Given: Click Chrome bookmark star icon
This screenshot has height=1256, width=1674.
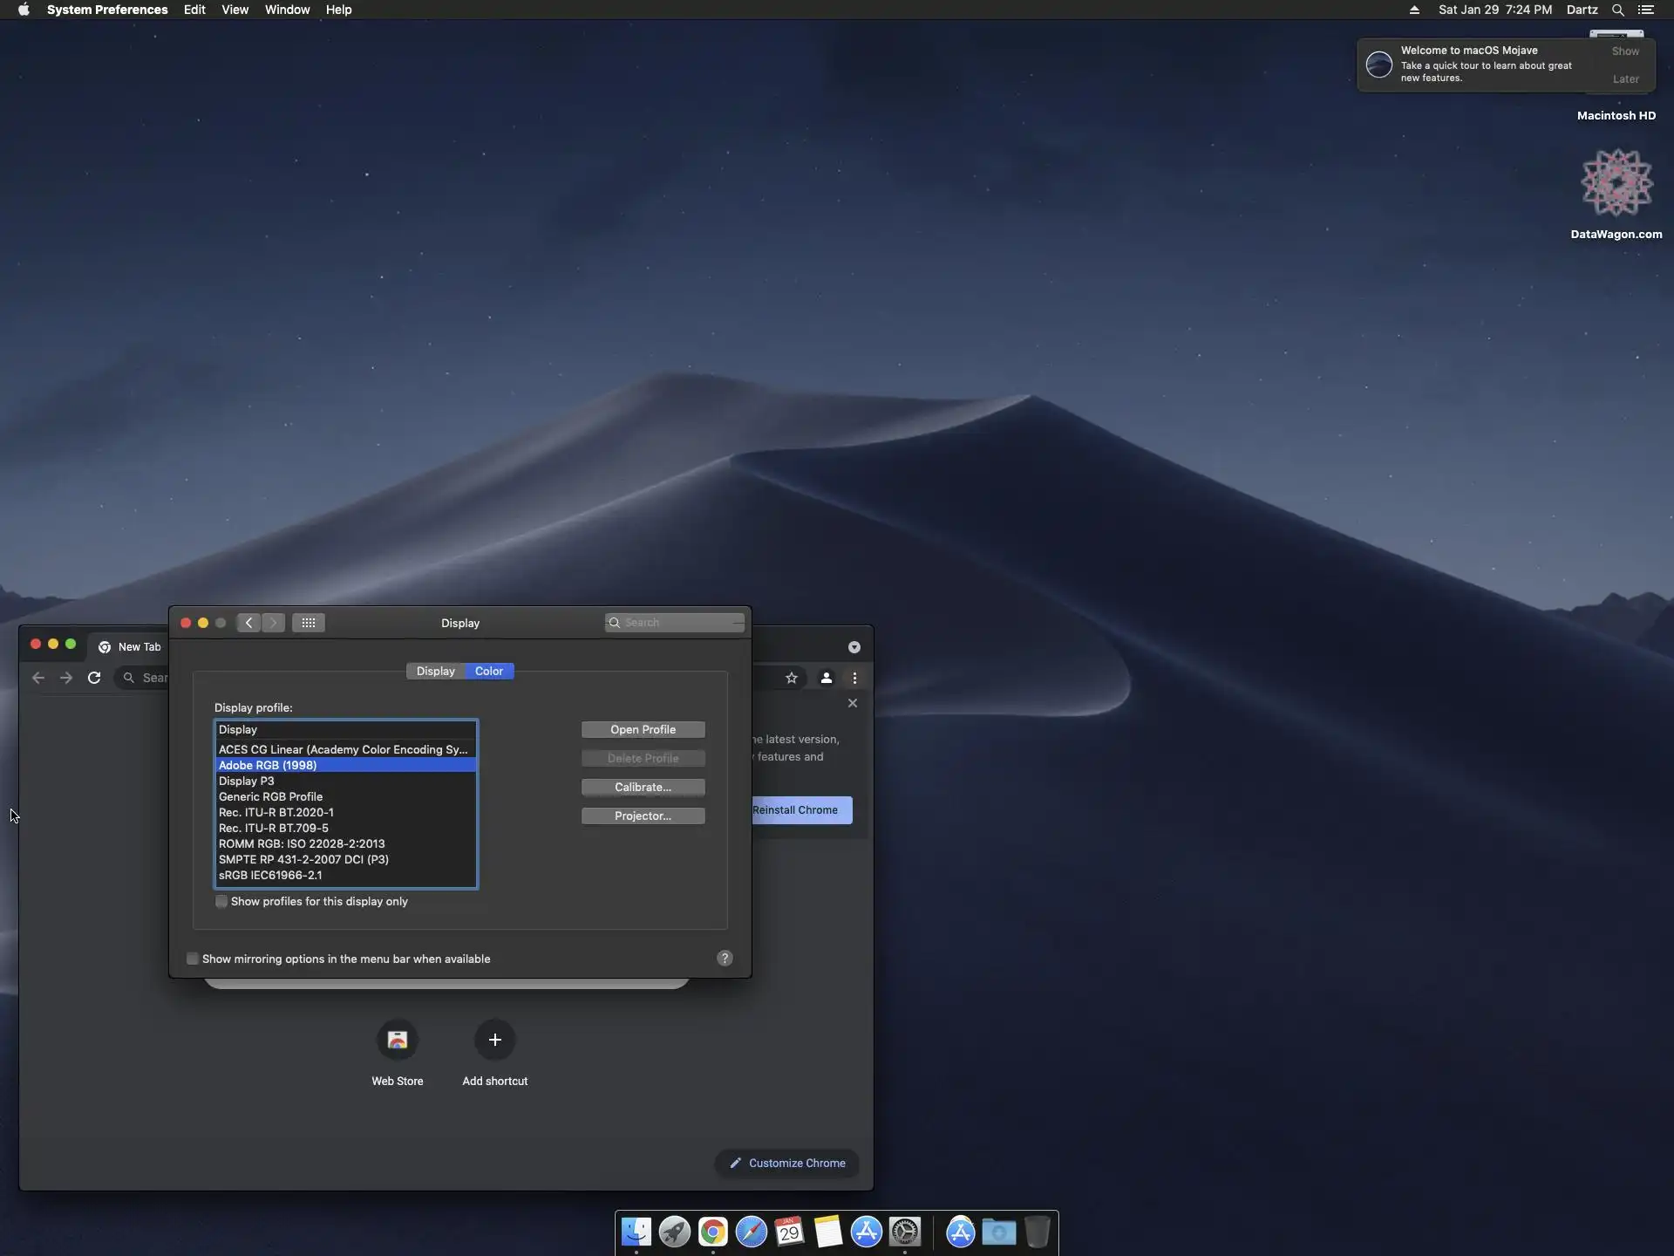Looking at the screenshot, I should (x=792, y=678).
